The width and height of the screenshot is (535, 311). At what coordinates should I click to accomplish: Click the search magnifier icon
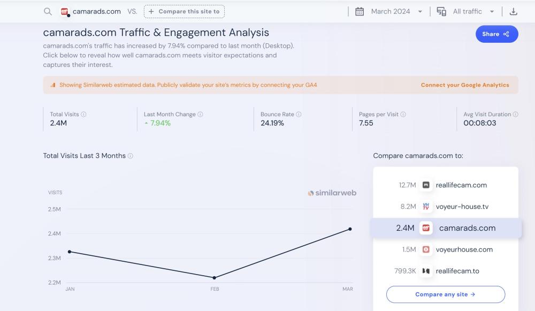[48, 11]
